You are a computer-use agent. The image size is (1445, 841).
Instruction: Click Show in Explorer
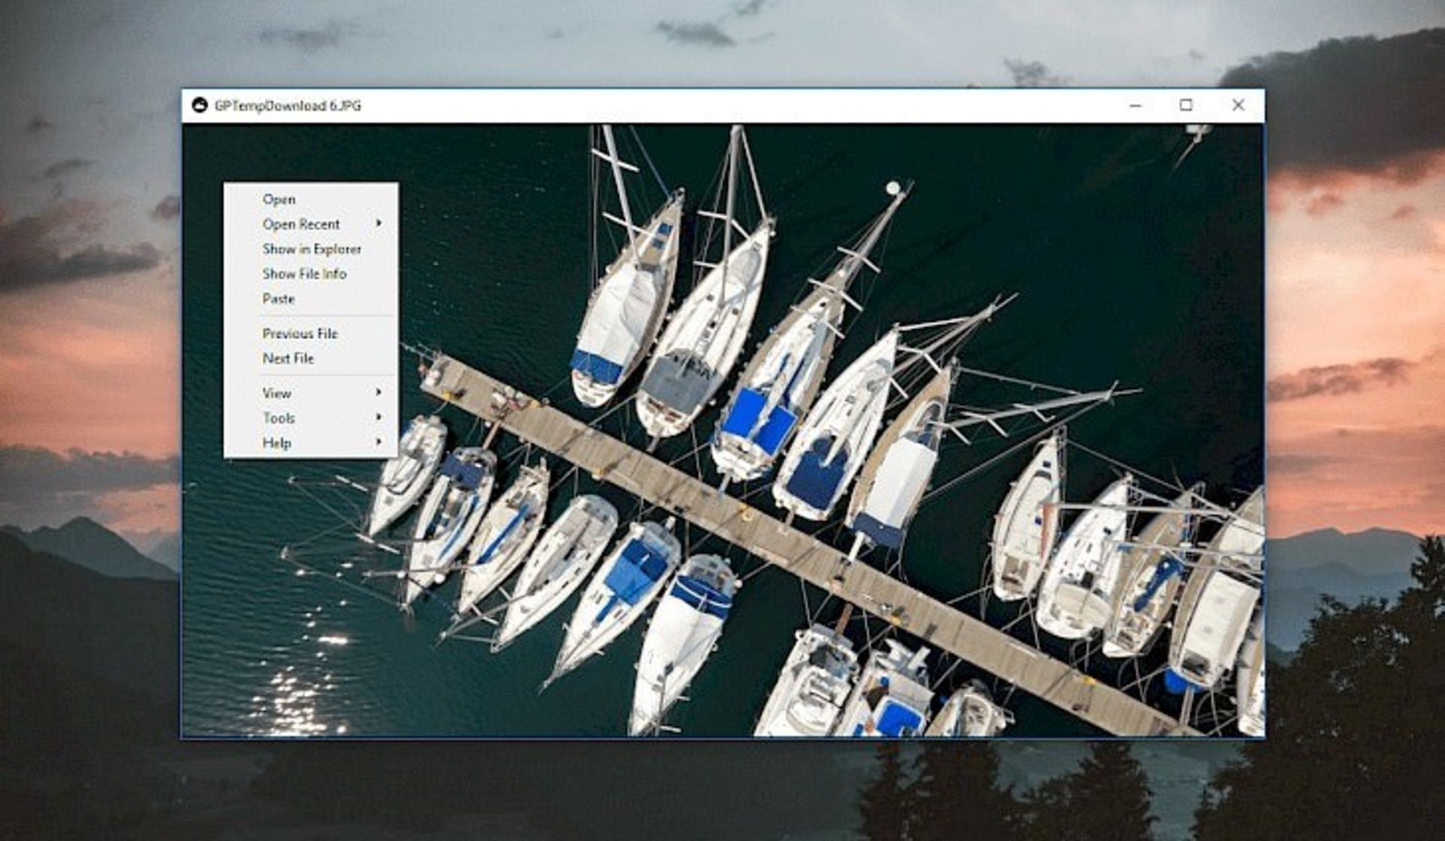click(x=312, y=249)
